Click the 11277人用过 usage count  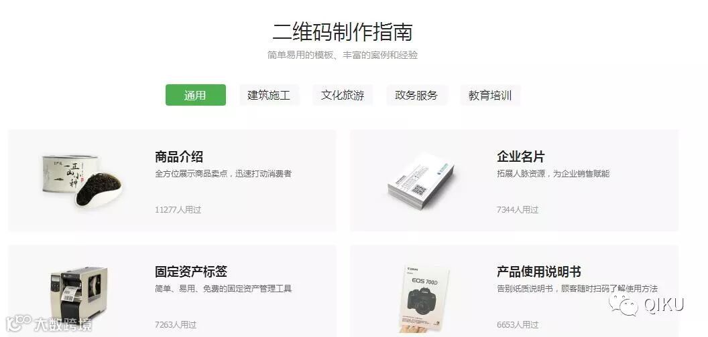point(178,209)
